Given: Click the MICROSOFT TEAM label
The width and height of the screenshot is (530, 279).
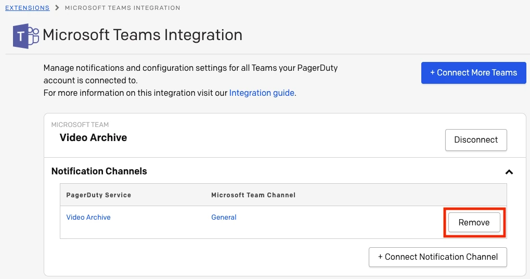Looking at the screenshot, I should 80,125.
